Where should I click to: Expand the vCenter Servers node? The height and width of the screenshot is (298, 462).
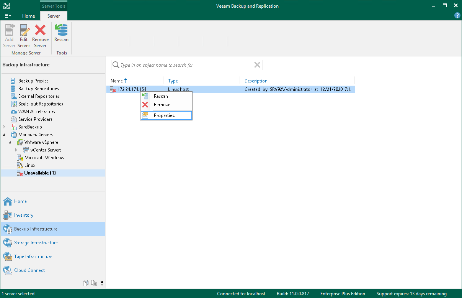(x=16, y=150)
